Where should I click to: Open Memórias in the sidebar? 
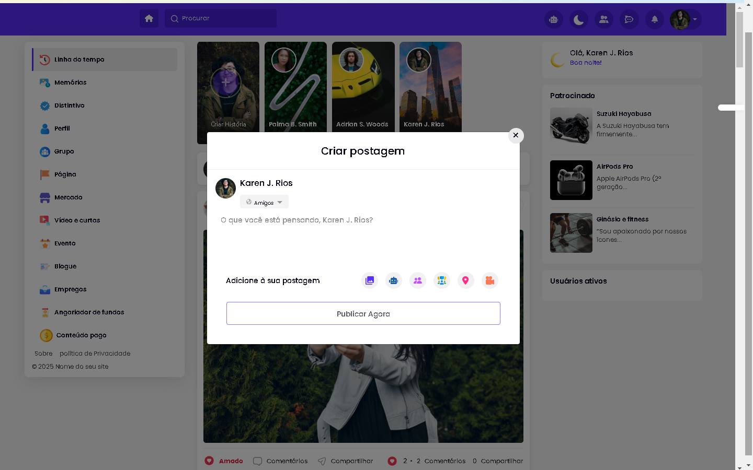pos(70,83)
